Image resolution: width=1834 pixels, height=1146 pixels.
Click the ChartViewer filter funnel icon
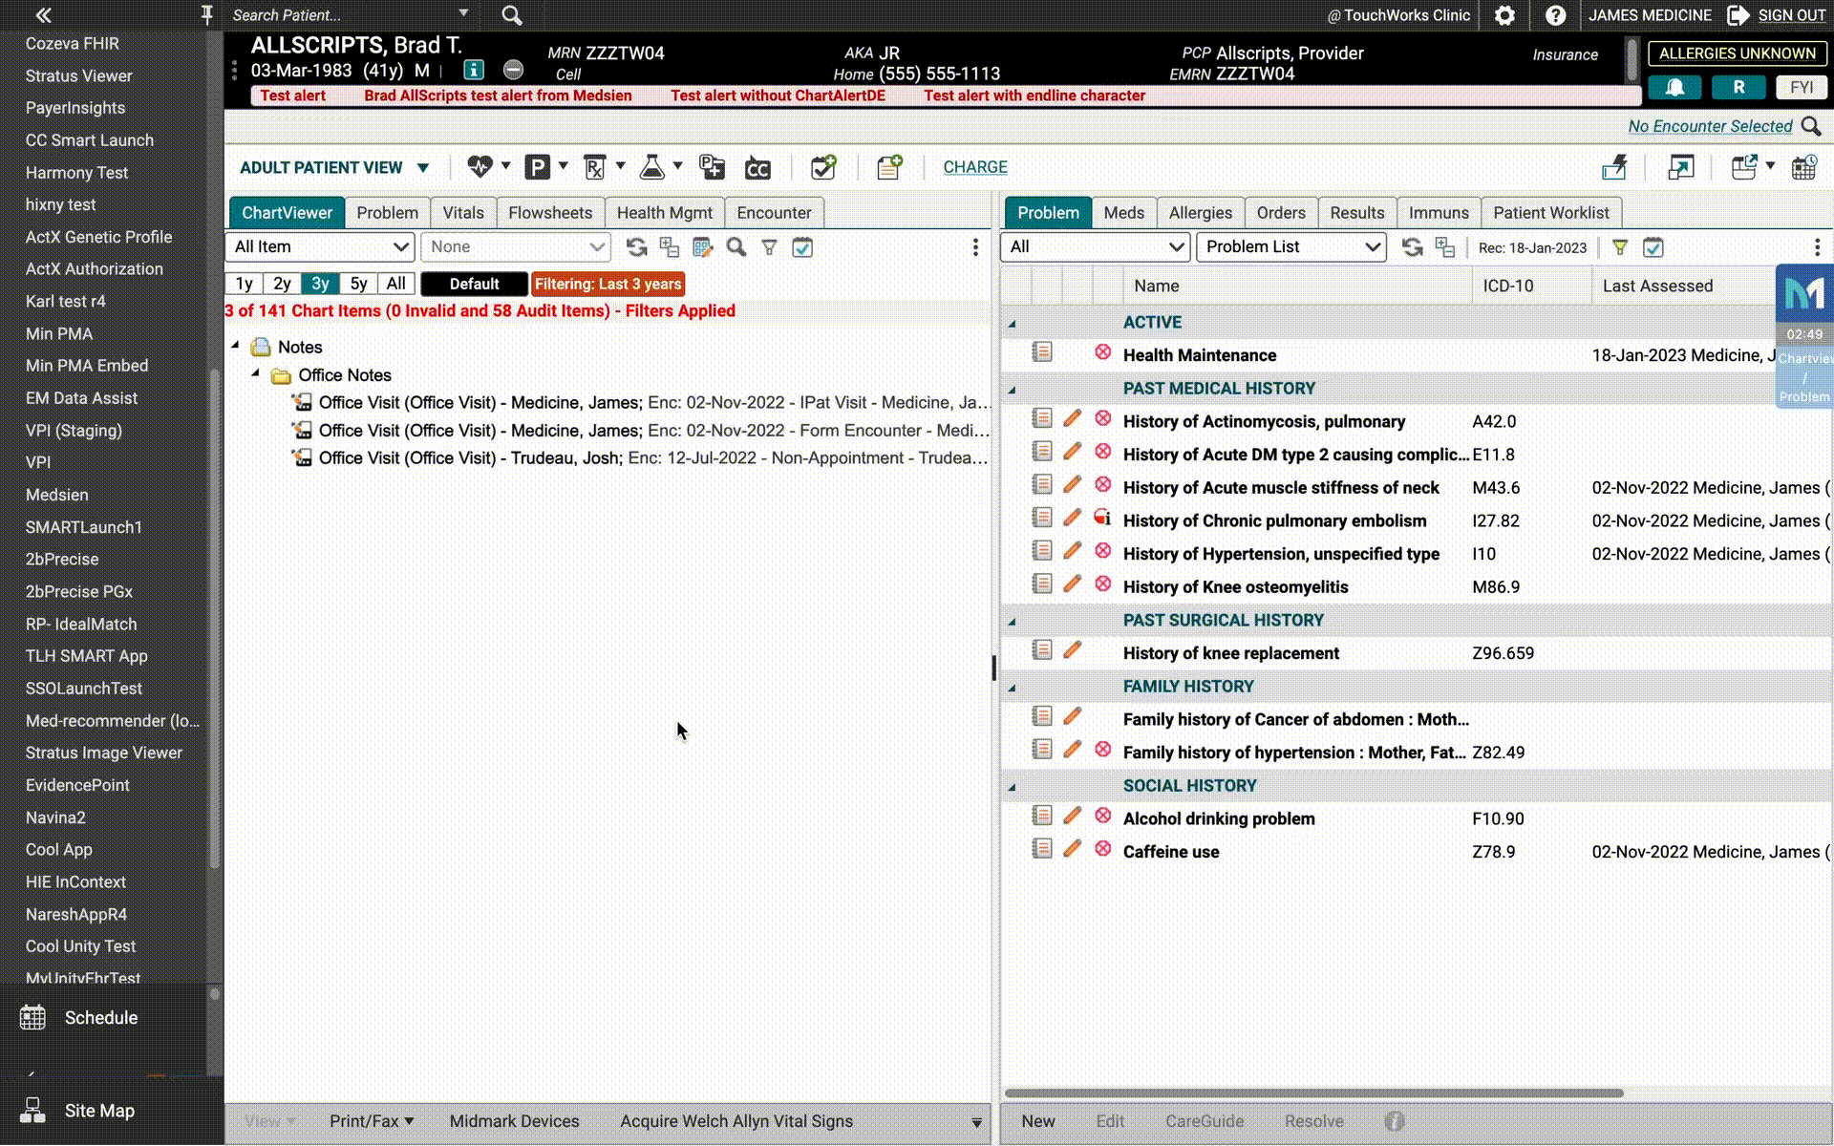tap(769, 247)
